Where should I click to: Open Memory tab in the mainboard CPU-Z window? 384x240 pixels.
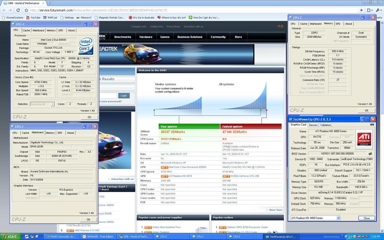click(50, 133)
